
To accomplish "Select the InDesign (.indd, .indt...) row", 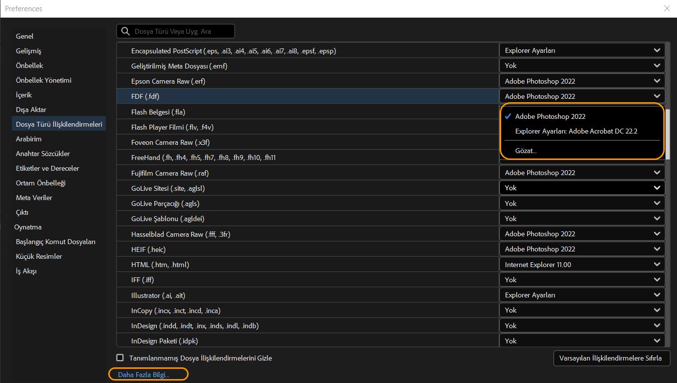I will [x=308, y=326].
